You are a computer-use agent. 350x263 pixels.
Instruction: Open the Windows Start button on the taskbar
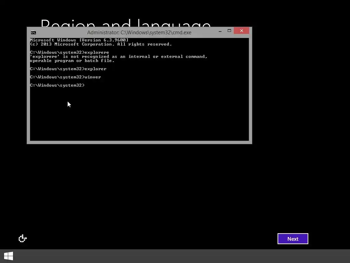(9, 256)
